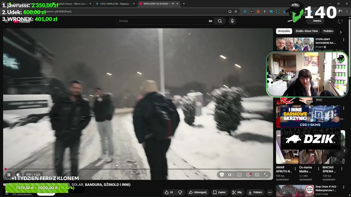Click Pobierz download button
Image resolution: width=351 pixels, height=197 pixels.
[255, 192]
